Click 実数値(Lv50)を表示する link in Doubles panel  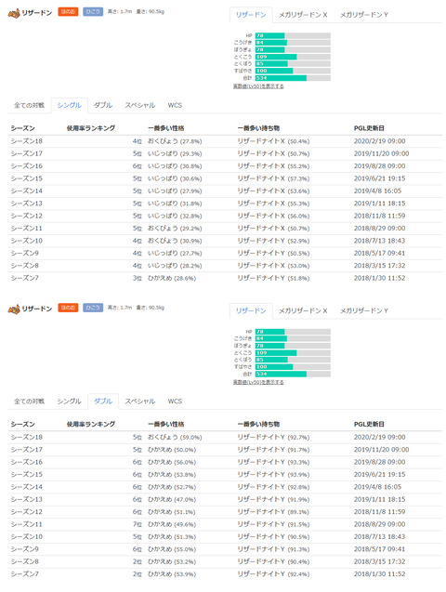[258, 382]
